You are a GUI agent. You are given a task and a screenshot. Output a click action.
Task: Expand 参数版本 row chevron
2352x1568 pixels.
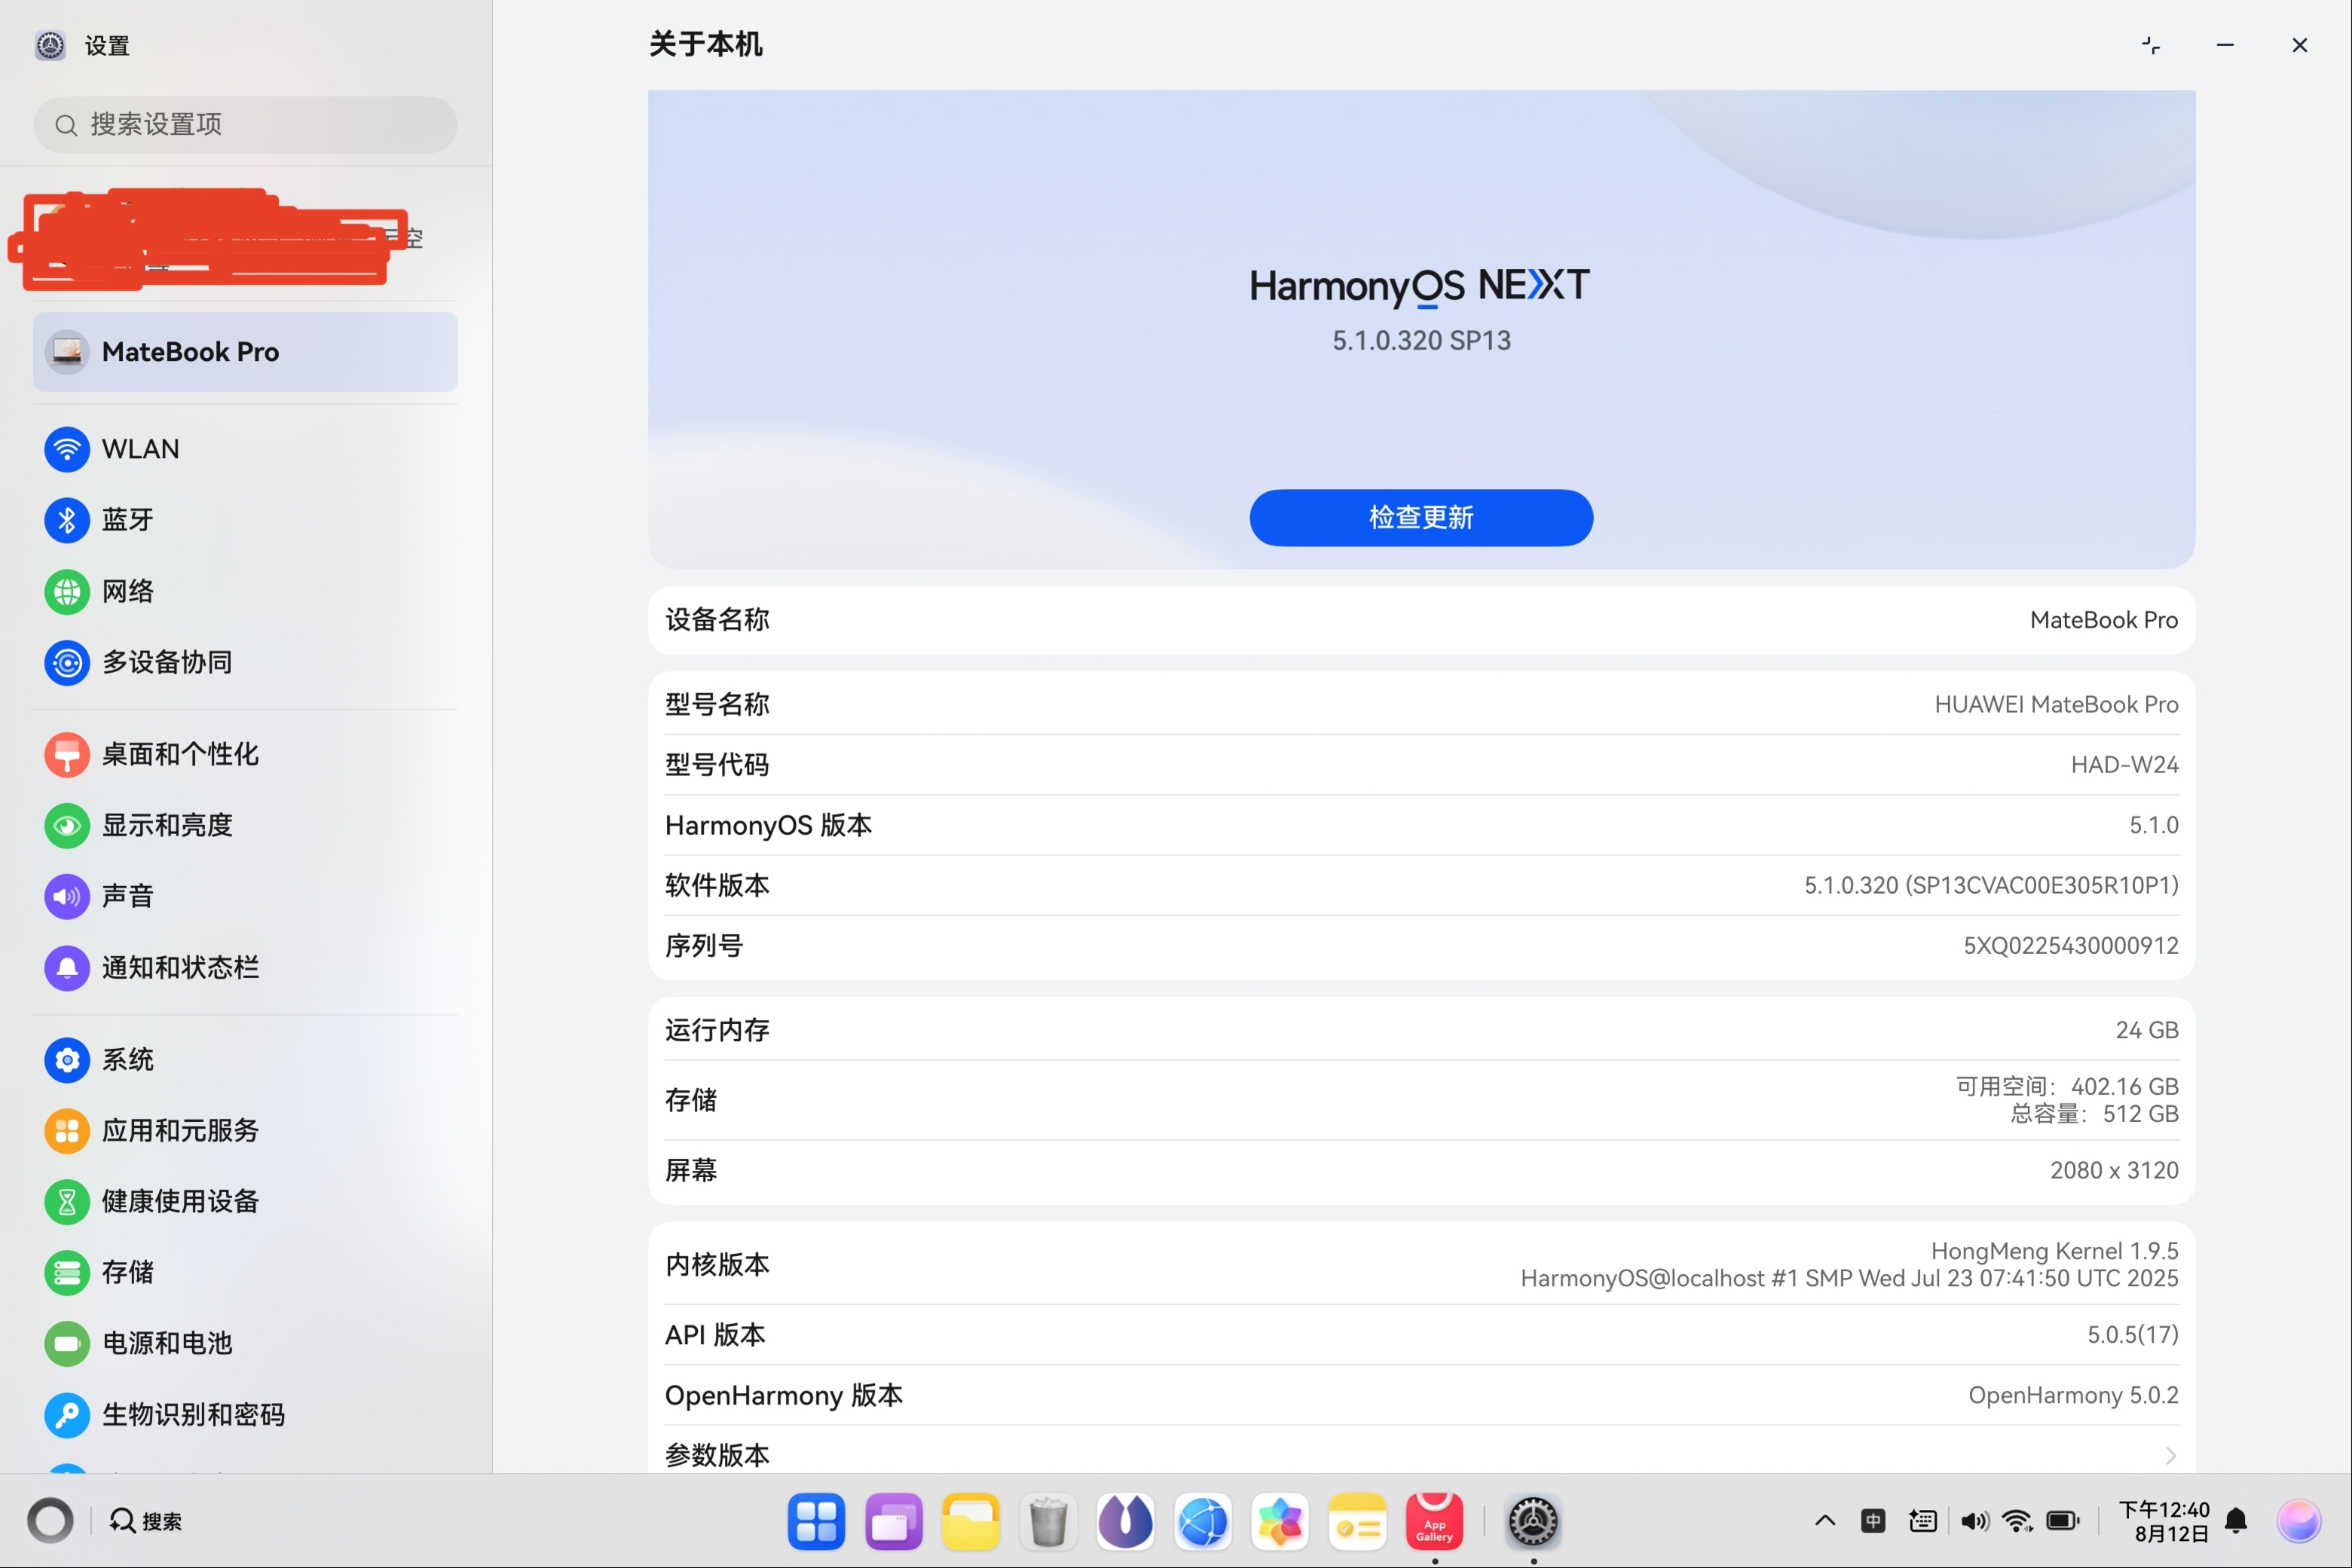pos(2170,1455)
